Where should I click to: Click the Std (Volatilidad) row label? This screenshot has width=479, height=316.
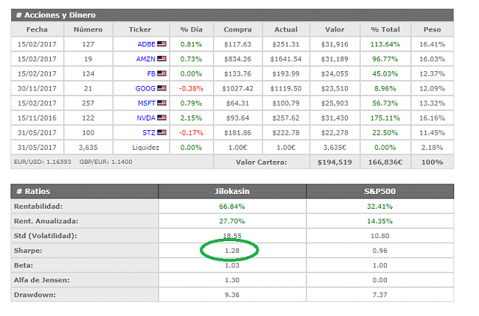pos(46,236)
